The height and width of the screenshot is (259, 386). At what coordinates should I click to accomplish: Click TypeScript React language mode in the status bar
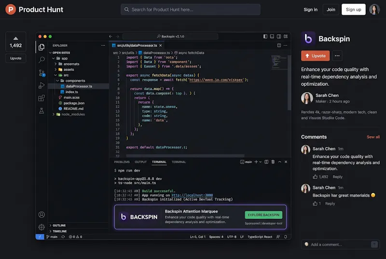point(260,237)
